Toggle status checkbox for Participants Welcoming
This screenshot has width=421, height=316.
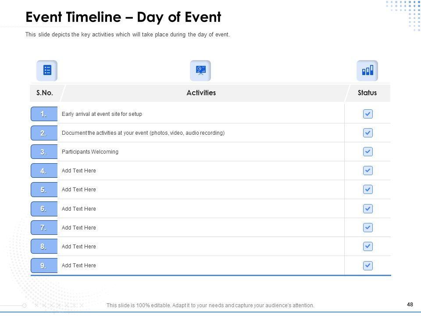pos(368,152)
